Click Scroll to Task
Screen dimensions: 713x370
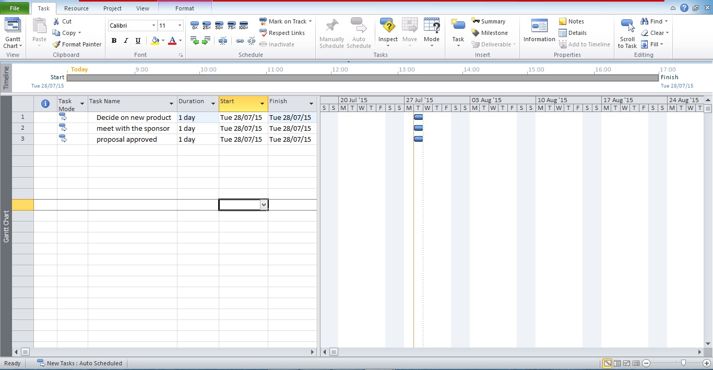pyautogui.click(x=626, y=32)
